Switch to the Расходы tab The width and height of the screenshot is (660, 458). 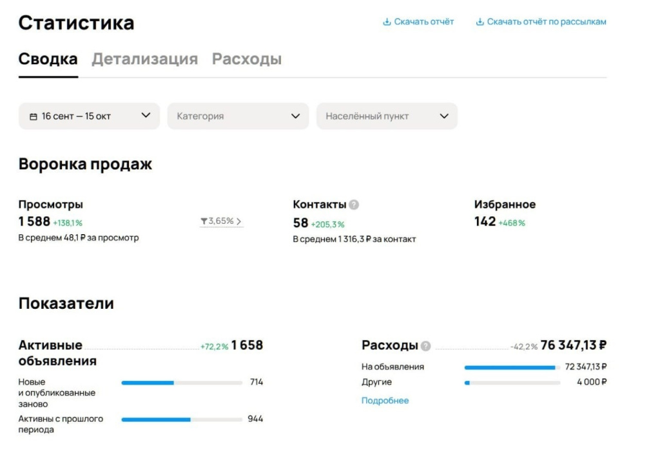click(247, 59)
